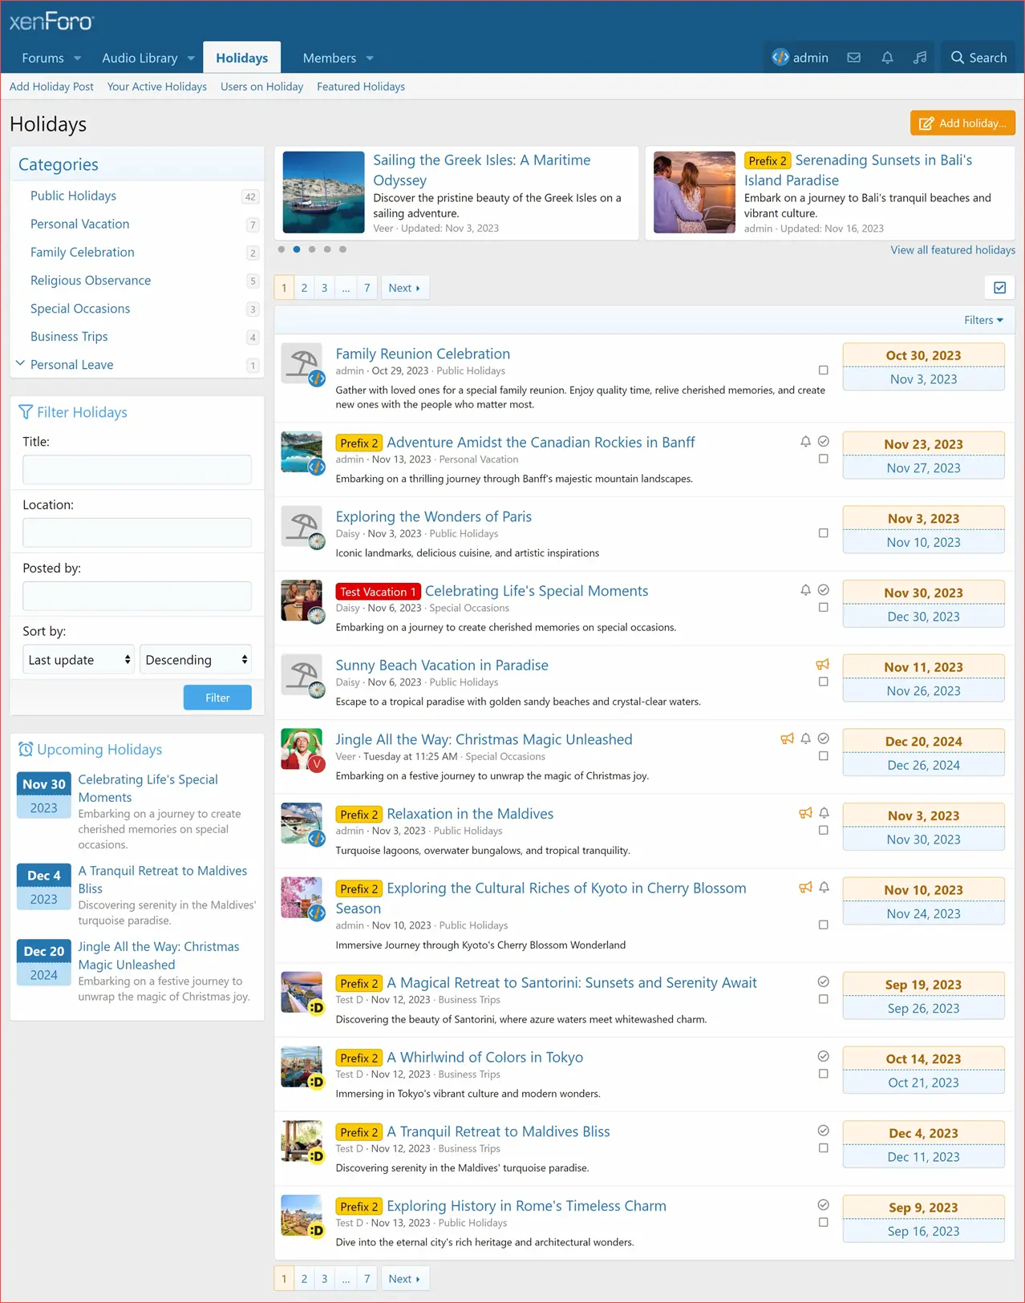The width and height of the screenshot is (1025, 1303).
Task: Click the second featured carousel dot
Action: click(297, 249)
